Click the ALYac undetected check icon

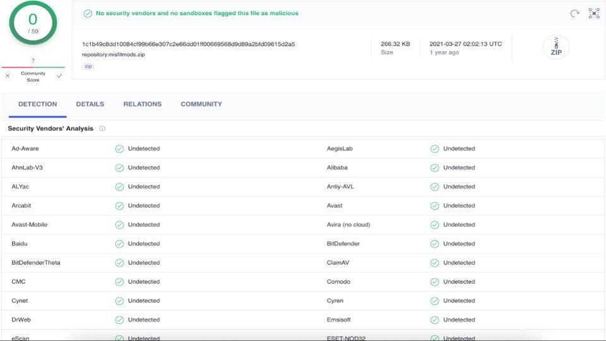click(119, 187)
